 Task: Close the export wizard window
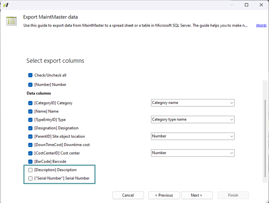[261, 5]
